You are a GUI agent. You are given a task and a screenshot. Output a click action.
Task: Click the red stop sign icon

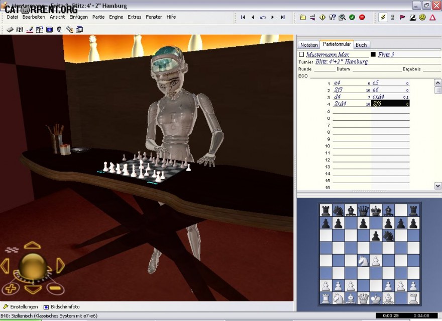coord(362,17)
